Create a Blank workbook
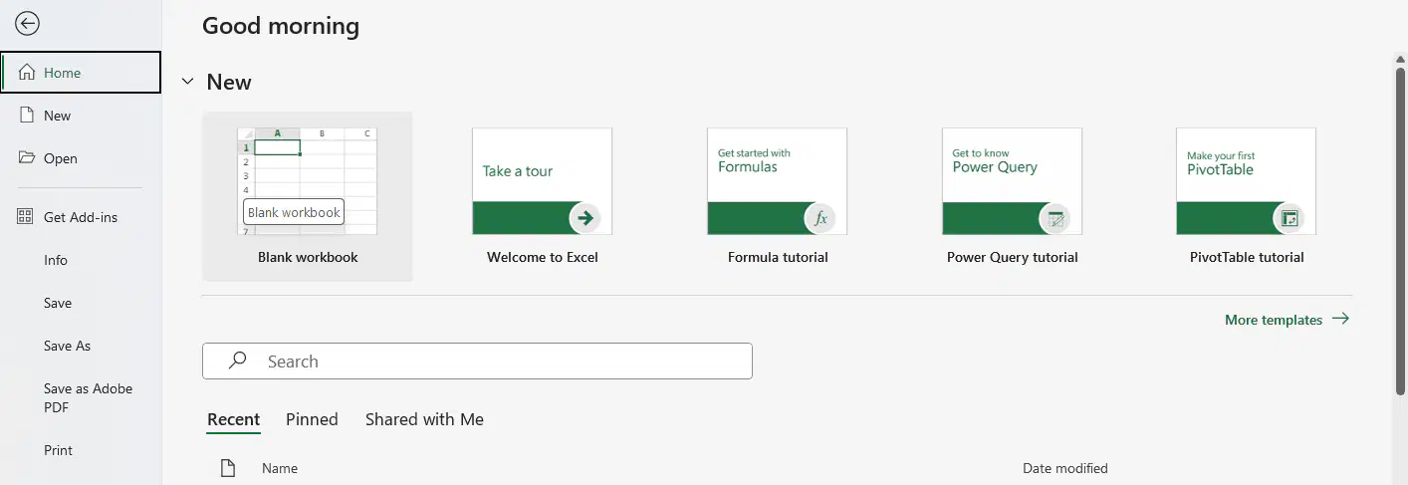Screen dimensions: 1408x485 (308, 196)
